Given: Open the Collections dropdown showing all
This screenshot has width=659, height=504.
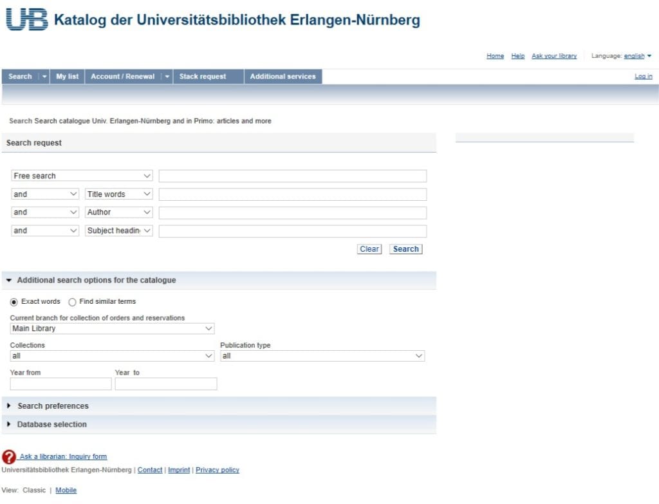Looking at the screenshot, I should [111, 356].
